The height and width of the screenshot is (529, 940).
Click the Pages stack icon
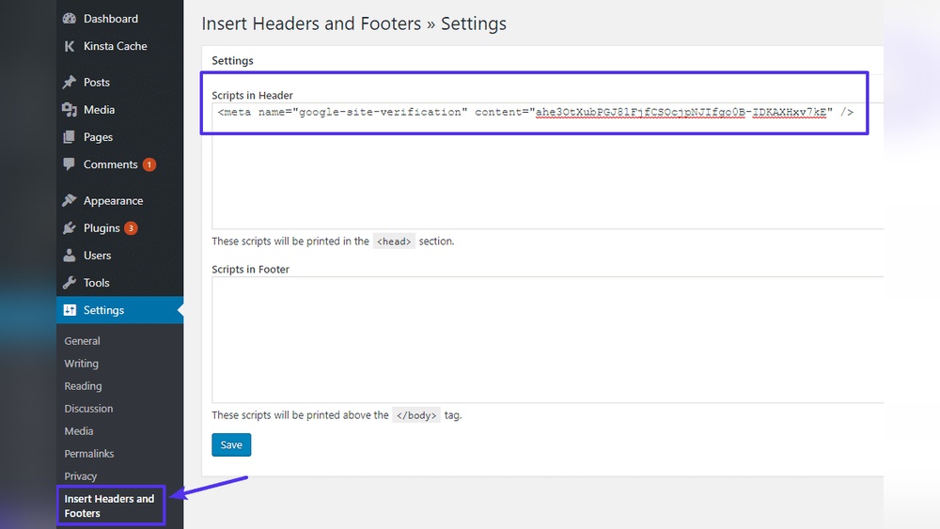pos(70,137)
